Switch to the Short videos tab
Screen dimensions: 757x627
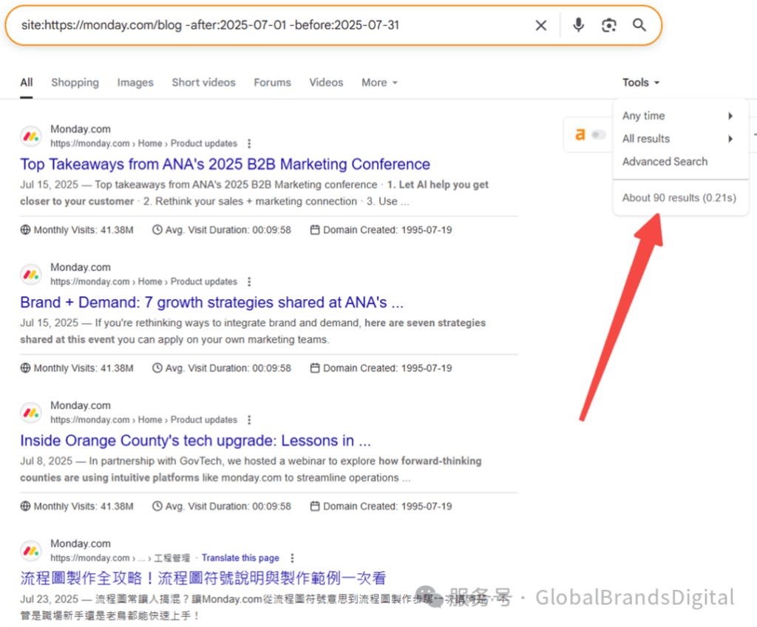[203, 83]
